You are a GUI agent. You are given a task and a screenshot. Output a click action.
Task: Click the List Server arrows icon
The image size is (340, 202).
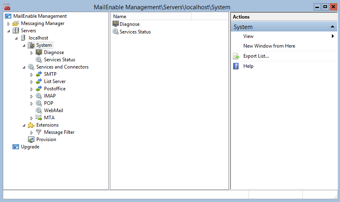tap(39, 81)
